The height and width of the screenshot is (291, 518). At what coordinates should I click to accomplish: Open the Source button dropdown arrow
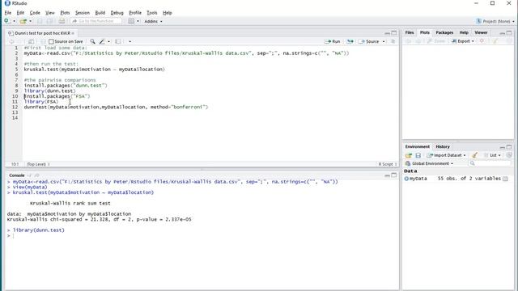384,41
